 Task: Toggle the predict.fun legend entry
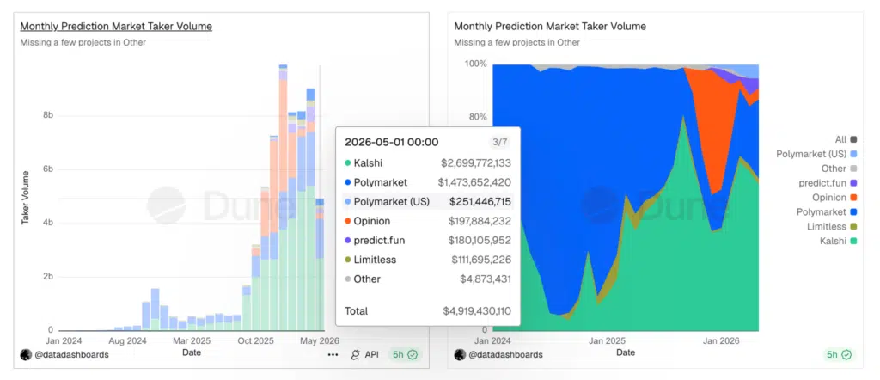pos(828,183)
